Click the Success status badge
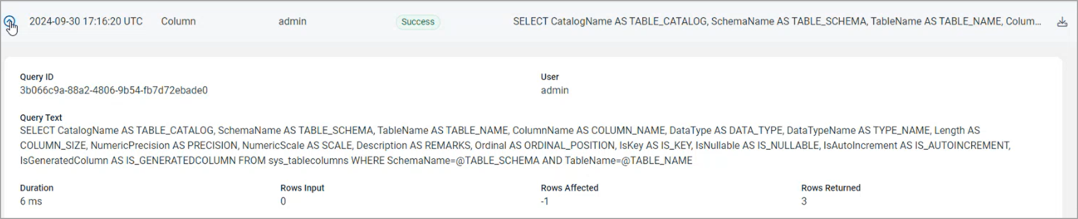 (x=418, y=22)
